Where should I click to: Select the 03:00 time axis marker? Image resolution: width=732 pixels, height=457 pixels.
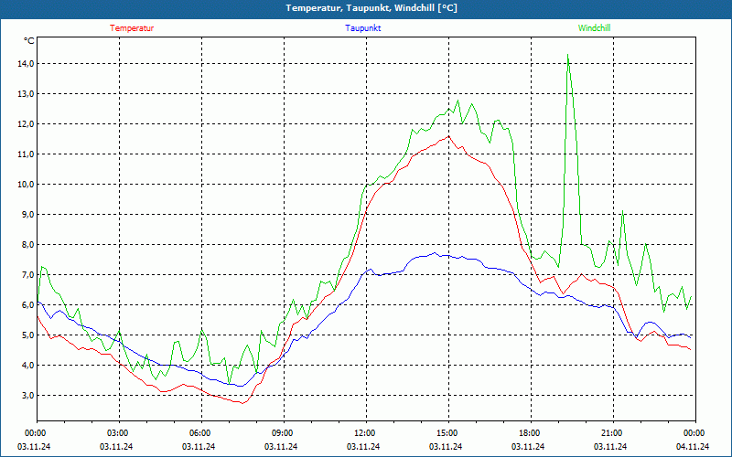(118, 433)
